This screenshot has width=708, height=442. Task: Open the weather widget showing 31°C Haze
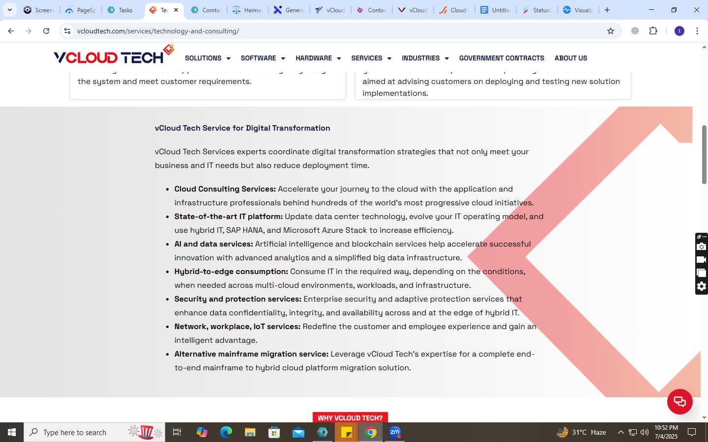pos(581,432)
